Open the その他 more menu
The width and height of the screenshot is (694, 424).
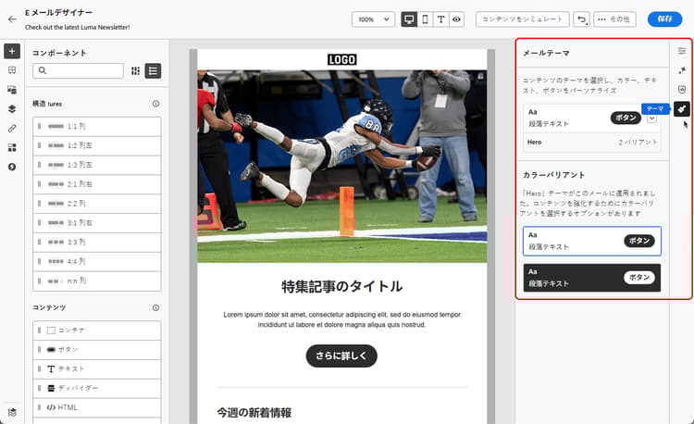coord(614,19)
